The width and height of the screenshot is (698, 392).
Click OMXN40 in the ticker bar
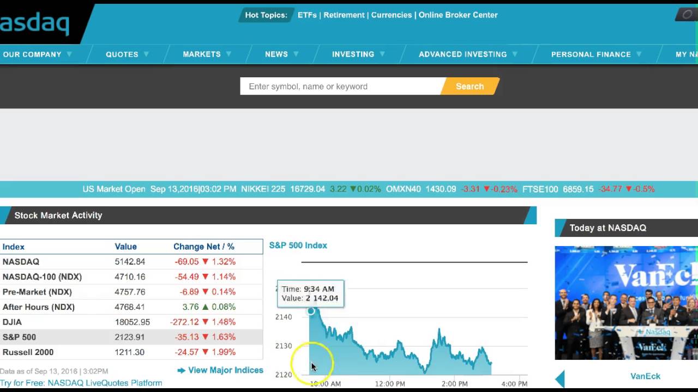(x=404, y=189)
